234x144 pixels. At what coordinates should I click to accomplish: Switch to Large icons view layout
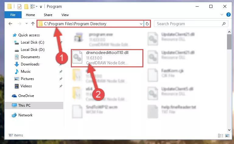pos(227,136)
